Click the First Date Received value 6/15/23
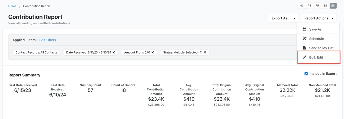The height and width of the screenshot is (119, 344). [x=22, y=90]
